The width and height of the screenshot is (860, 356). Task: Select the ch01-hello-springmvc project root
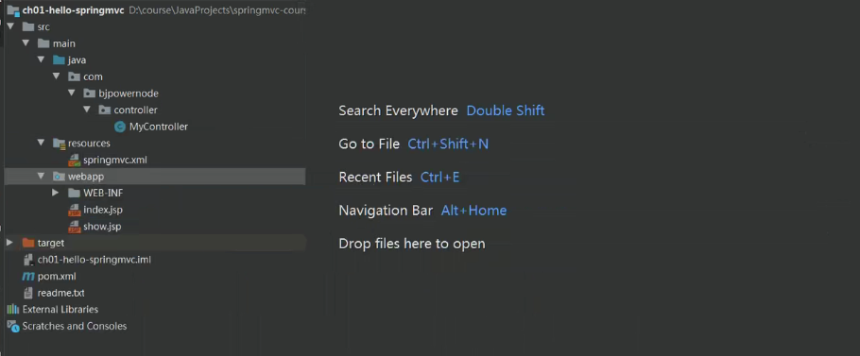coord(73,10)
